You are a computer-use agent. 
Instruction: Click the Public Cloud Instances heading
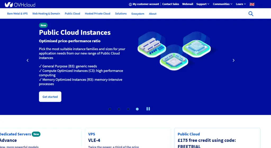[75, 33]
